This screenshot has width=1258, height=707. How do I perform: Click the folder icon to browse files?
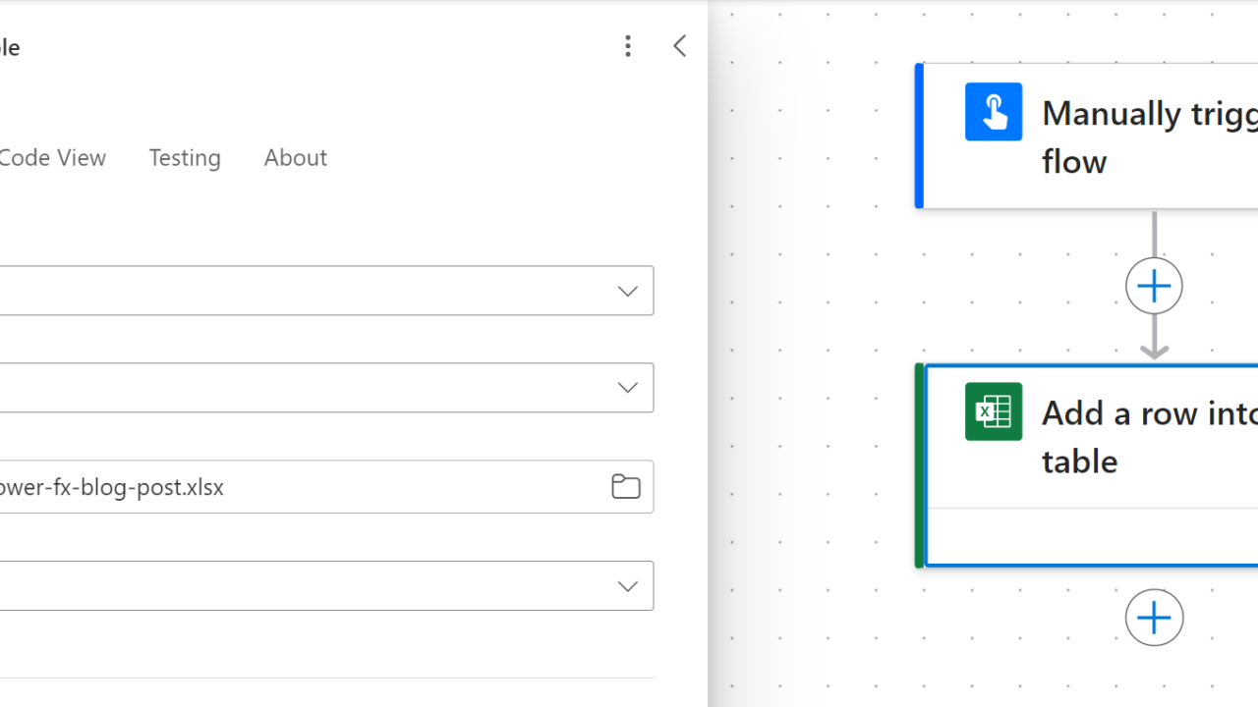(x=626, y=486)
